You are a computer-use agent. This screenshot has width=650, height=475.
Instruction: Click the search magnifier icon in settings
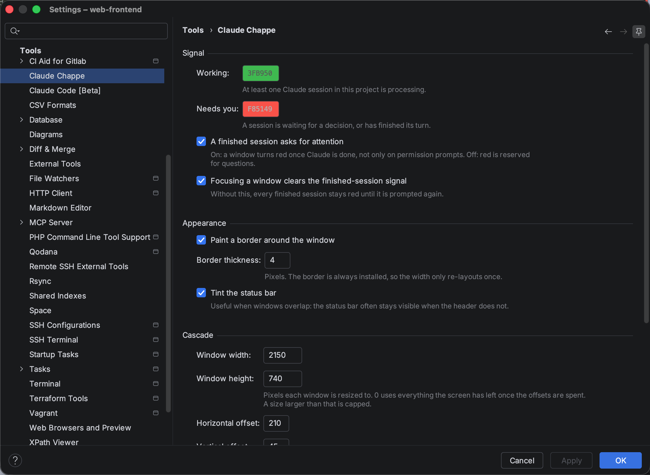[15, 31]
